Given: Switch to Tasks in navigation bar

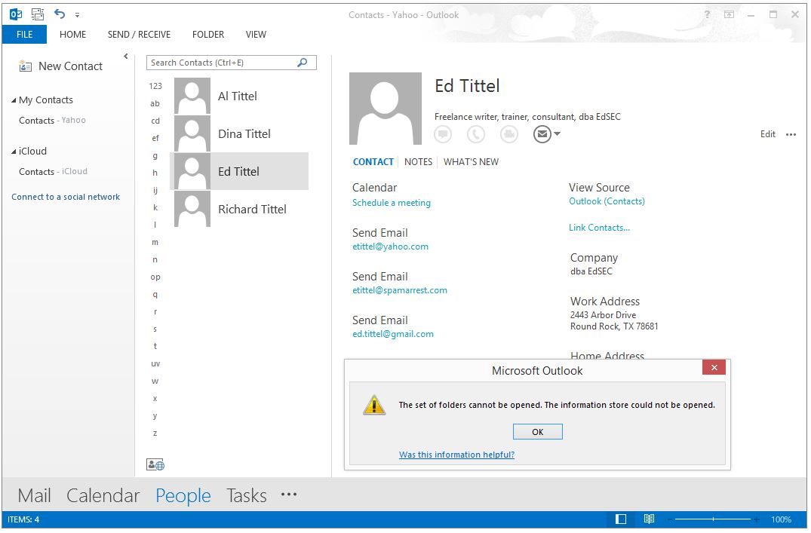Looking at the screenshot, I should pos(246,496).
